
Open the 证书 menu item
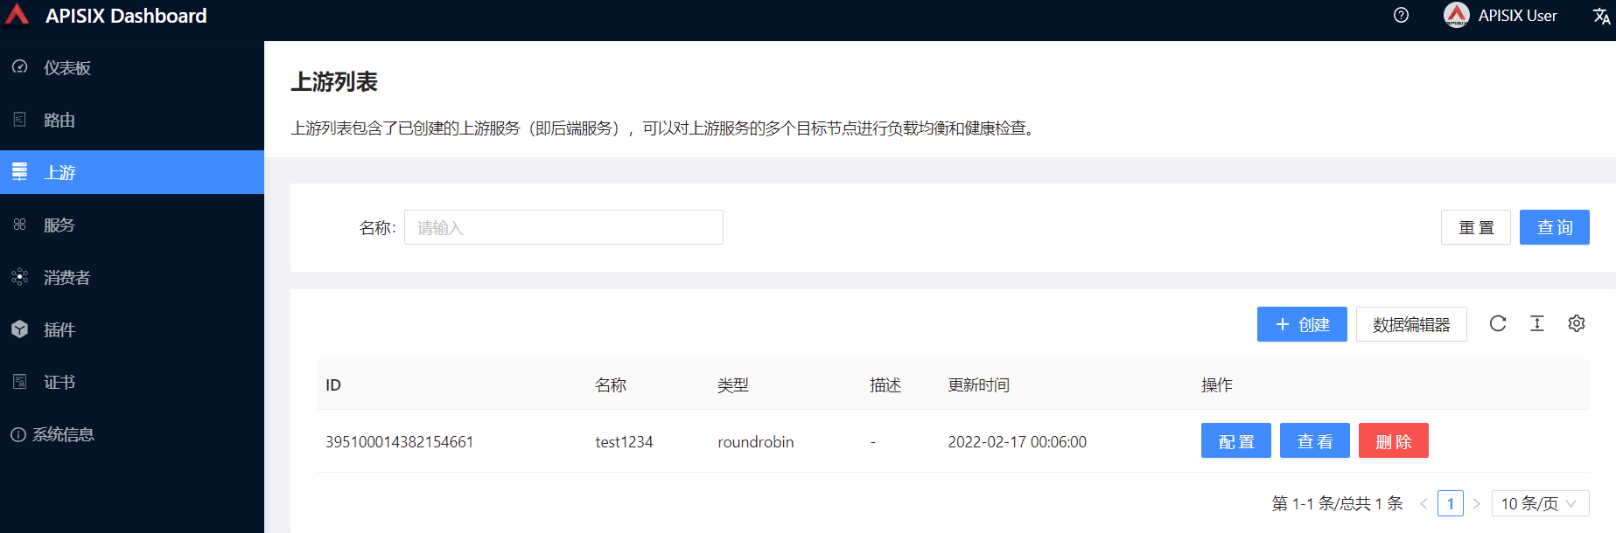[x=132, y=382]
